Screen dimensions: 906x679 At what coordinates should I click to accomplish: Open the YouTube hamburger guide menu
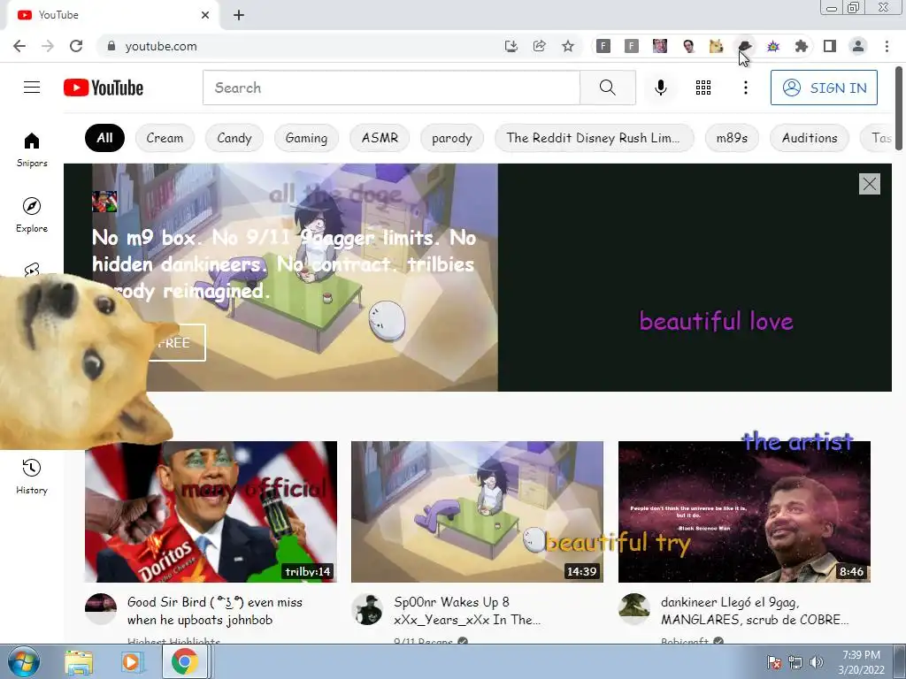click(32, 88)
